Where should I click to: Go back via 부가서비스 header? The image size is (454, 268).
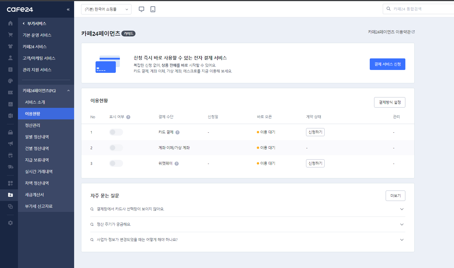coord(34,23)
